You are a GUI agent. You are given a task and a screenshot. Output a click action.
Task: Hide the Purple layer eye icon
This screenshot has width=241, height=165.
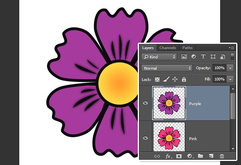pyautogui.click(x=145, y=103)
